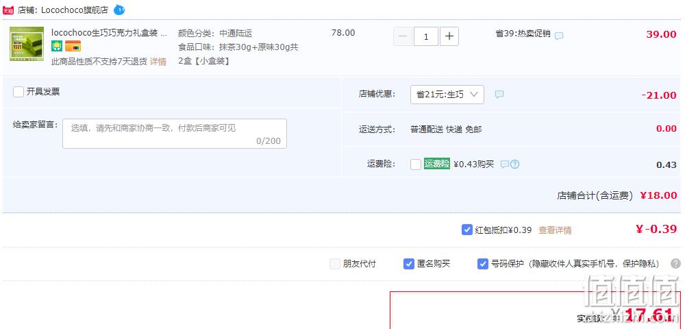Click the green 运费险 label badge
Image resolution: width=685 pixels, height=329 pixels.
437,164
